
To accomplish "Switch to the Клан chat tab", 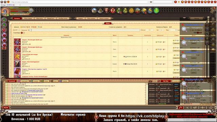I will click(45, 81).
